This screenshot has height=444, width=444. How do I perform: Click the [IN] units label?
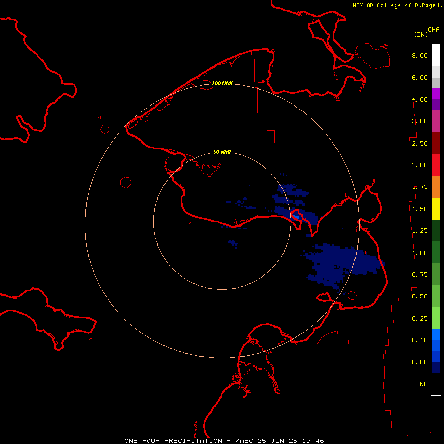421,34
